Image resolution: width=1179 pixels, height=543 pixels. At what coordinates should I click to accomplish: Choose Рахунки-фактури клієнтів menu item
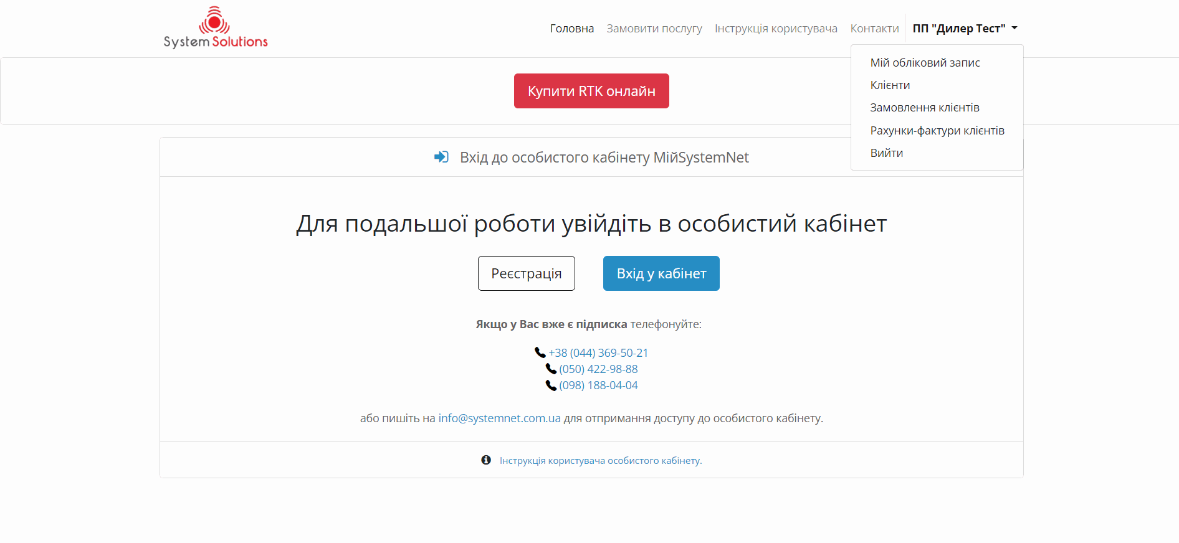937,131
